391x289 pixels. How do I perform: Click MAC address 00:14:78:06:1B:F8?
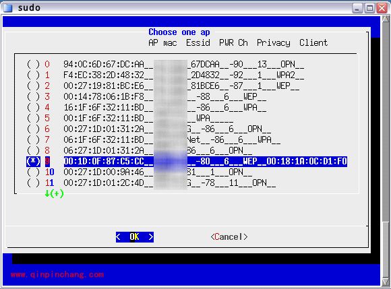[104, 96]
